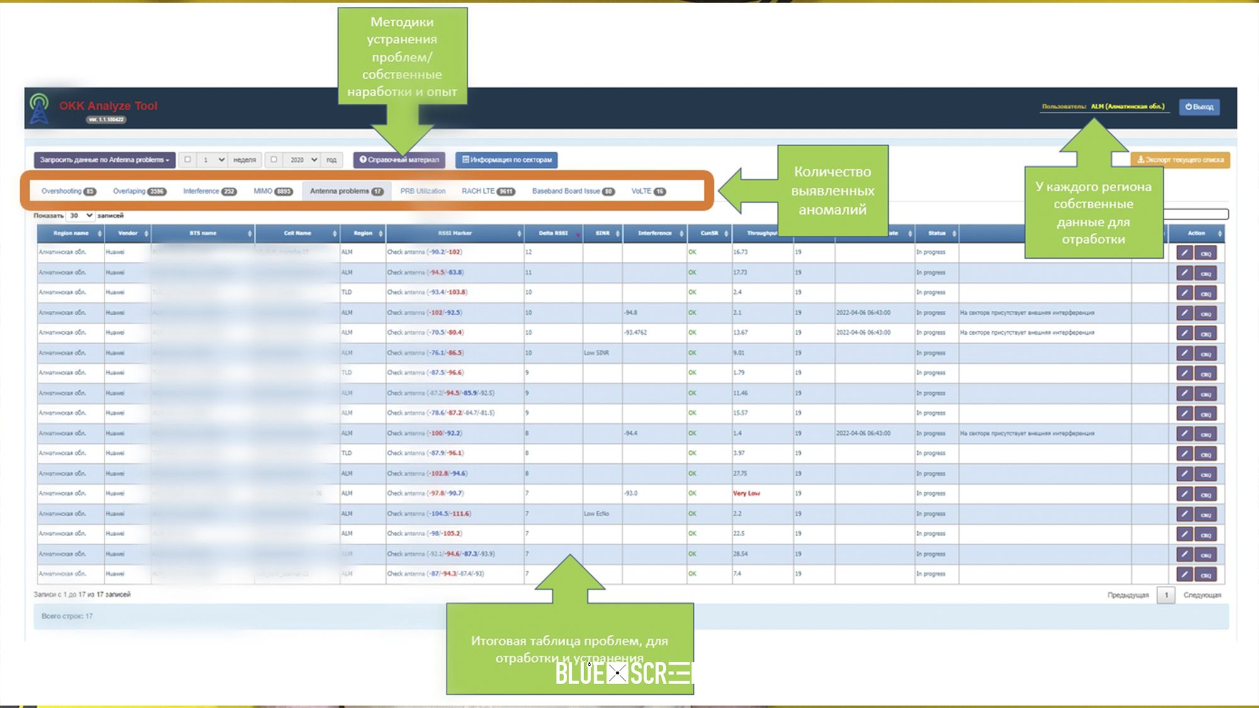Sort table by Region name column
The image size is (1259, 708).
click(70, 233)
